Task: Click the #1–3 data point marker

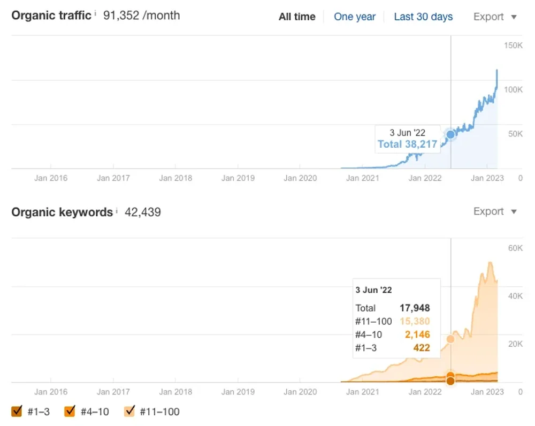Action: pyautogui.click(x=451, y=381)
